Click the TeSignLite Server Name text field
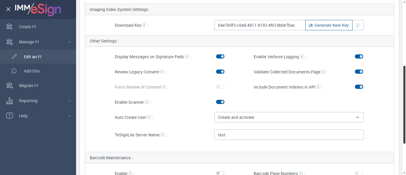The image size is (406, 175). 289,135
